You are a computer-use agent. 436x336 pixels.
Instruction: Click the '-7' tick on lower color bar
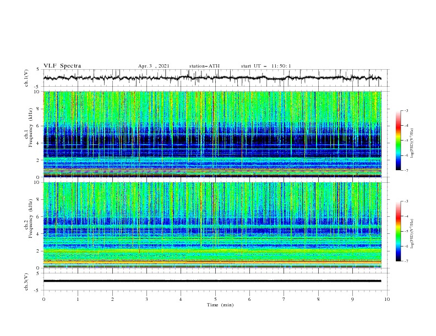coord(406,261)
